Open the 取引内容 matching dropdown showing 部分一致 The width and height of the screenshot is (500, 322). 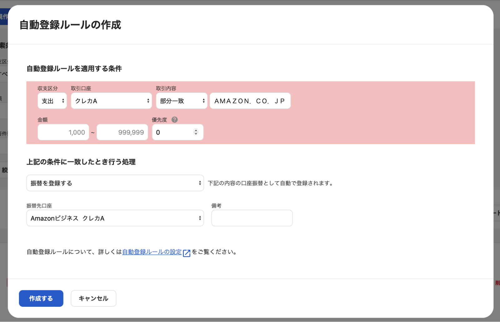181,100
